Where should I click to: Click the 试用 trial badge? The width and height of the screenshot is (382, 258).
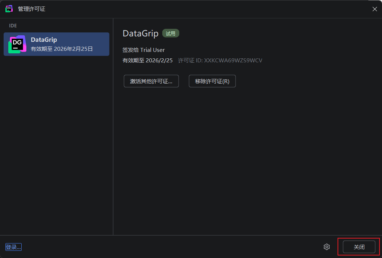click(171, 33)
